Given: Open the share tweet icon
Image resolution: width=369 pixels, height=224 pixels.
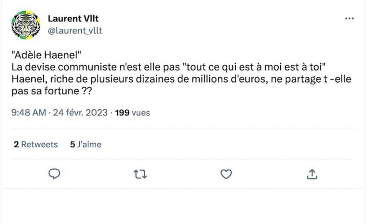Looking at the screenshot, I should point(311,175).
